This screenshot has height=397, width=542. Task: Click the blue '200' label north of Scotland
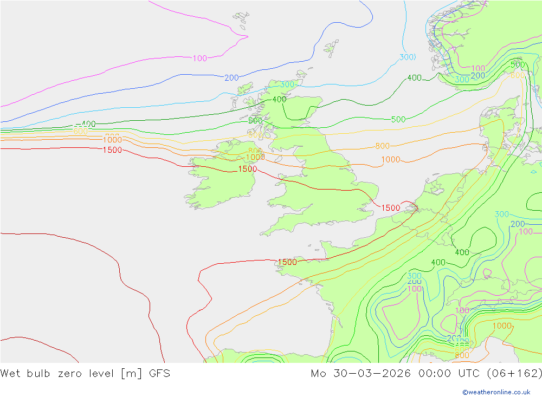[231, 78]
